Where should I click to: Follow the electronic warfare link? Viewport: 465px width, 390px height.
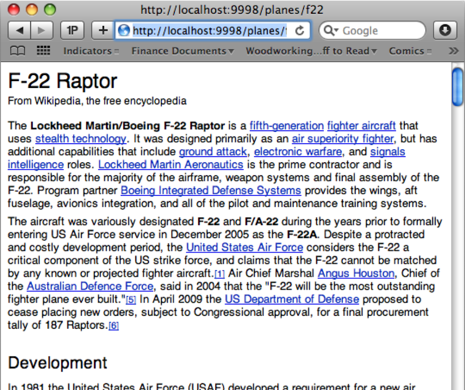[298, 152]
